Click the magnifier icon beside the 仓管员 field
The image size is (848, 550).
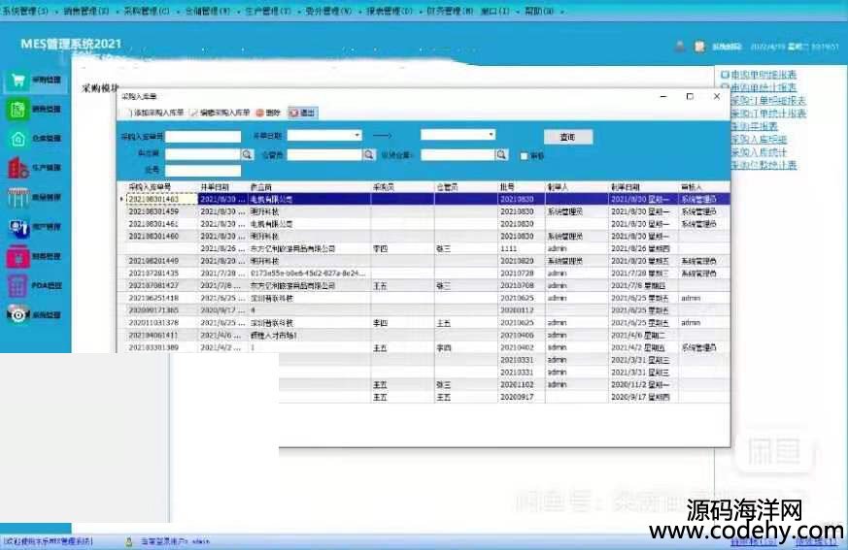tap(368, 154)
